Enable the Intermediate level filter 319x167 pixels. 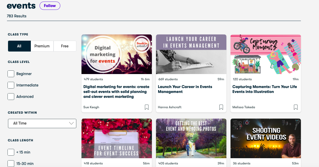click(11, 85)
